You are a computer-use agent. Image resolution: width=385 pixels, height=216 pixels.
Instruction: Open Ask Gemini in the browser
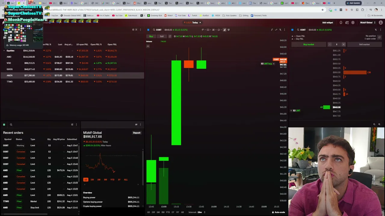[x=353, y=3]
